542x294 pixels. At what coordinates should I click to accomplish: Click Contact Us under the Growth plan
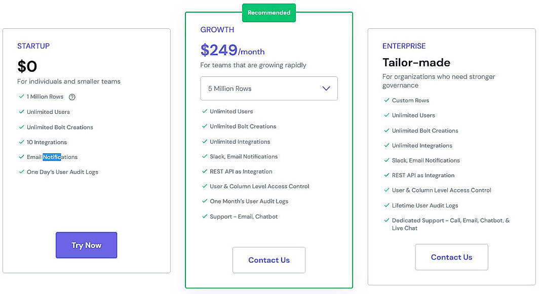pos(268,260)
